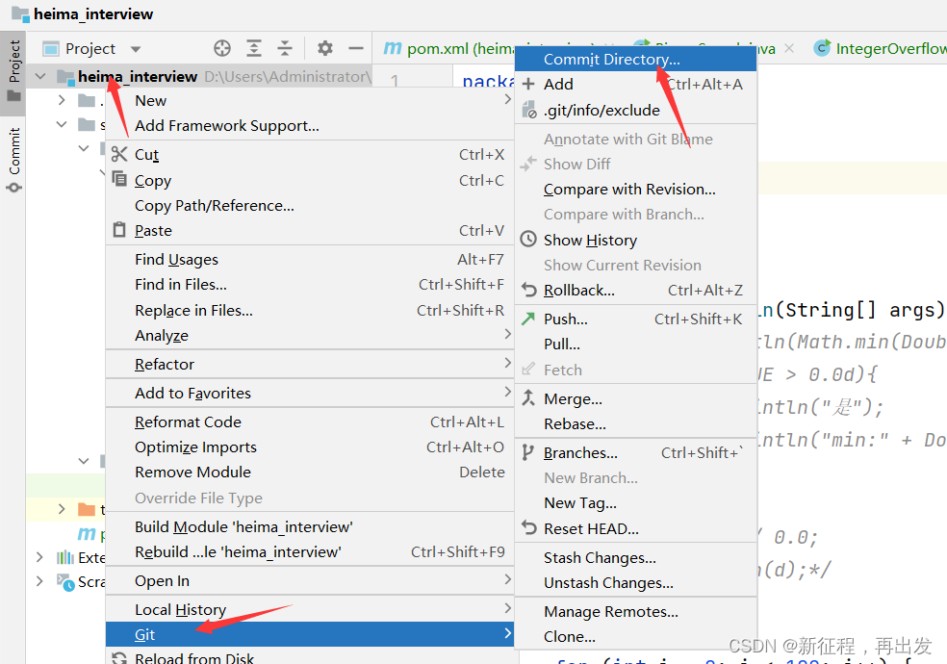947x664 pixels.
Task: Choose Remove Module
Action: coord(310,472)
